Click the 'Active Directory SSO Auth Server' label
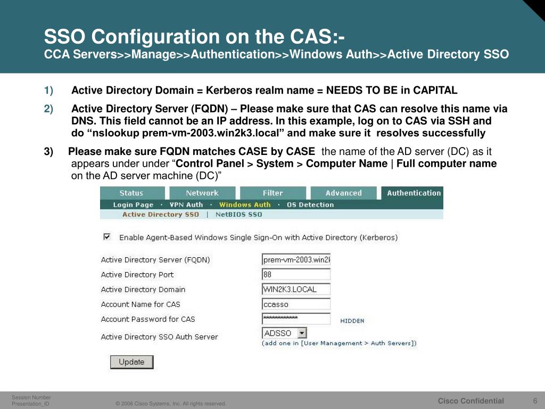545x409 pixels. pyautogui.click(x=159, y=337)
